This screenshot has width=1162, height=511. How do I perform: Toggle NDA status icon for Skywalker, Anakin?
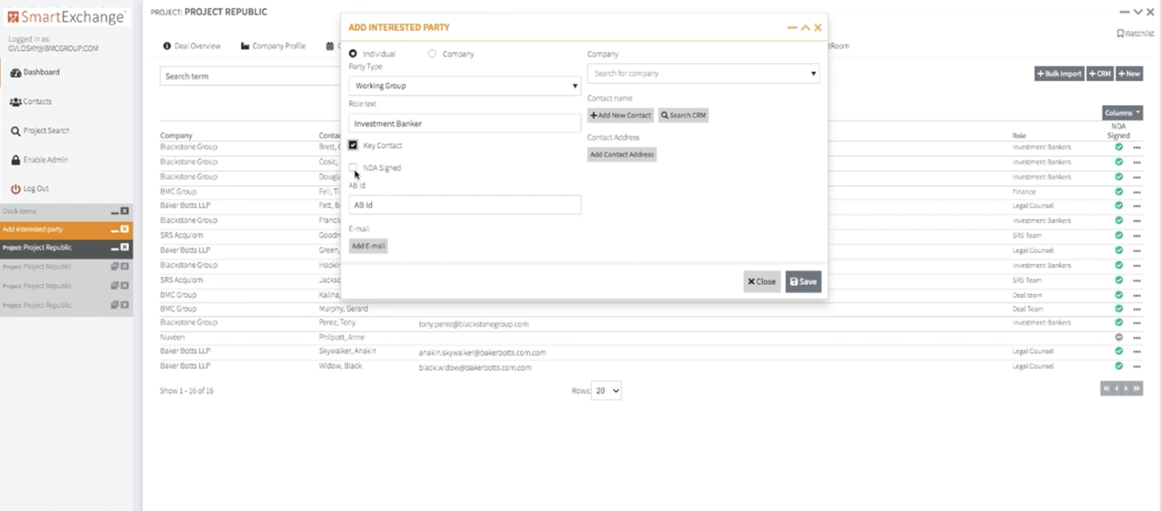pos(1119,351)
